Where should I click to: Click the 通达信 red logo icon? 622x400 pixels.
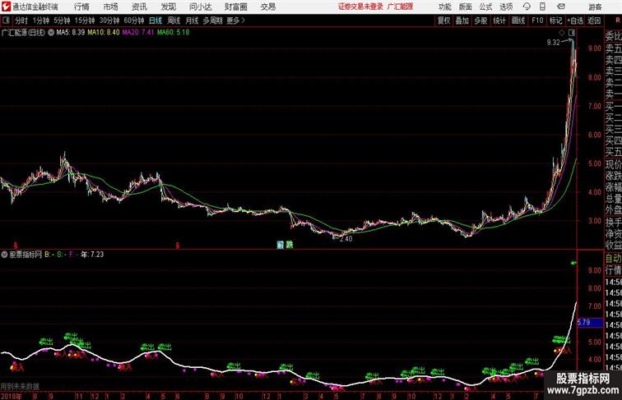coord(6,7)
